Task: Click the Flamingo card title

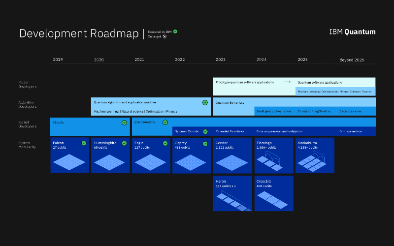Action: pyautogui.click(x=264, y=143)
